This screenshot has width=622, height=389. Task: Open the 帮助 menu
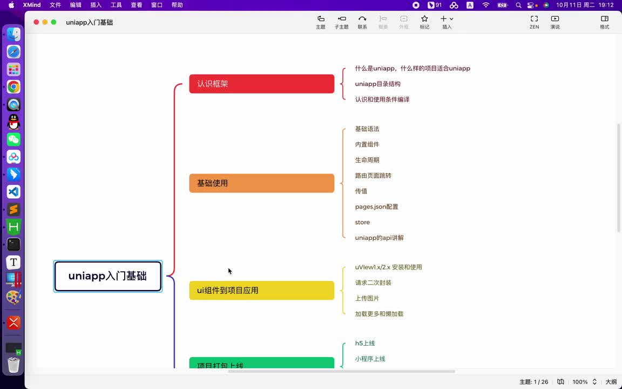177,5
